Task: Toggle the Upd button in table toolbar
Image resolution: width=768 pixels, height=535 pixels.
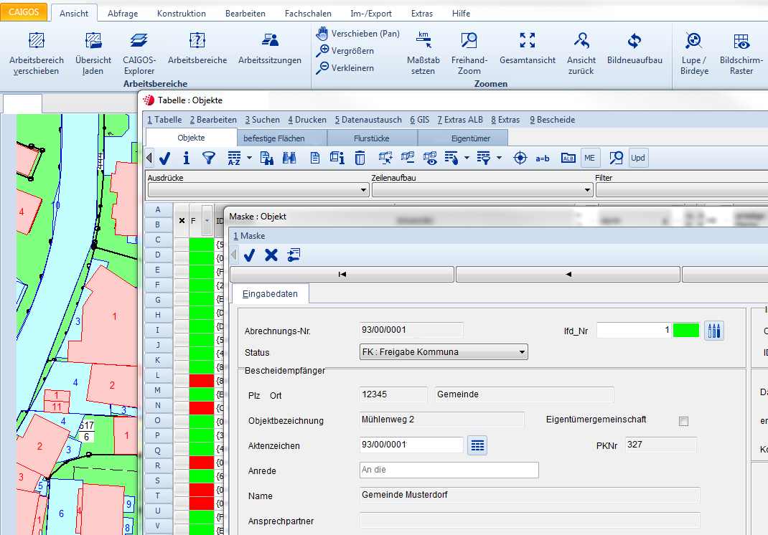Action: [638, 158]
